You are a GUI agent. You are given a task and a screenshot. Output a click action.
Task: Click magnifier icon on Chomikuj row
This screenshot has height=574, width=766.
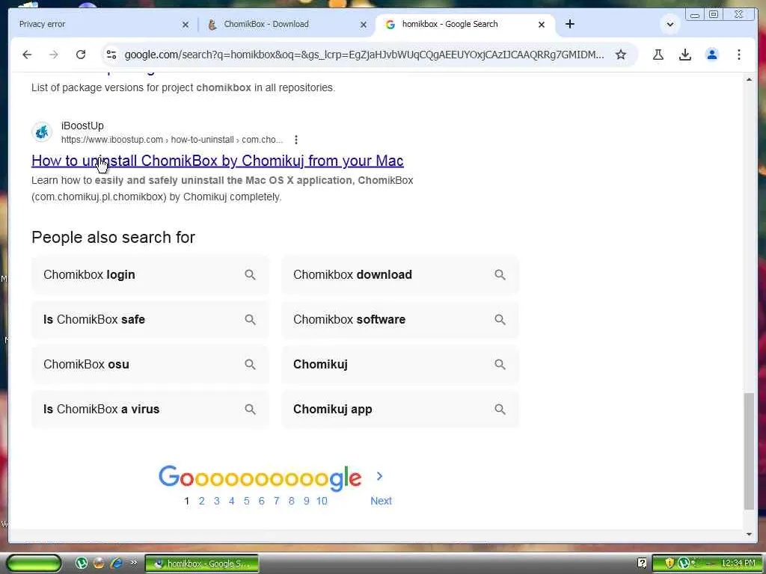click(x=500, y=365)
